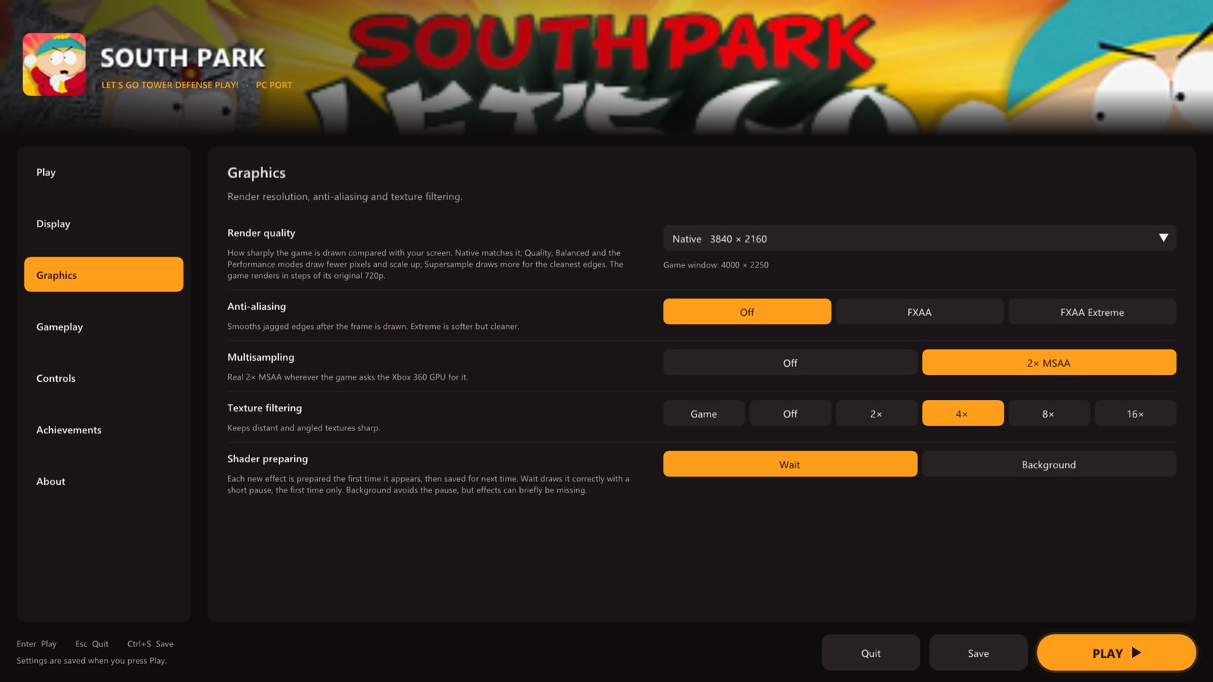This screenshot has height=682, width=1213.
Task: Click the 'PC PORT' subtitle text
Action: click(x=274, y=85)
